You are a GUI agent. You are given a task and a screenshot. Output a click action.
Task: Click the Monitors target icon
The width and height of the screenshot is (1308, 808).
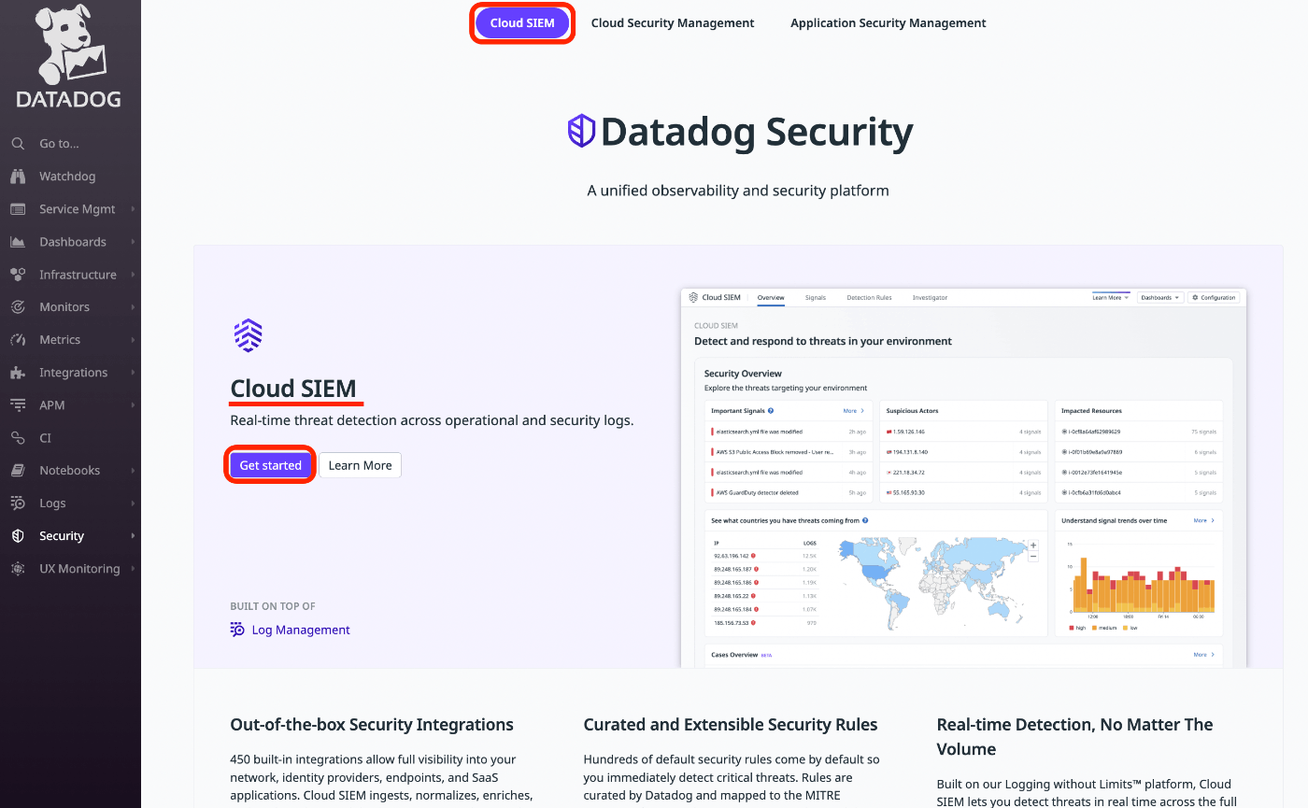[18, 307]
